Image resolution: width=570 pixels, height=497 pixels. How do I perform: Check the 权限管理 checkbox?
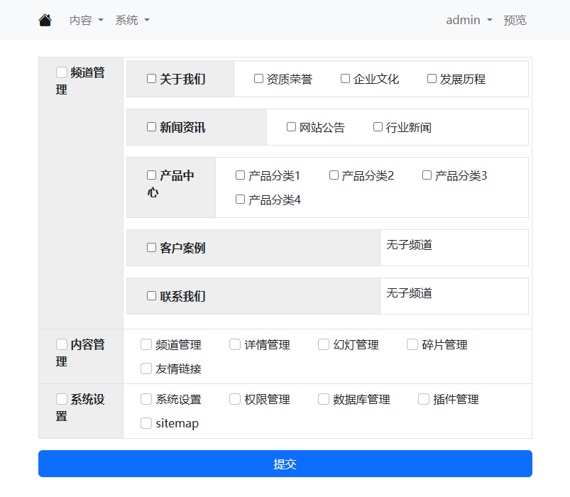coord(234,399)
